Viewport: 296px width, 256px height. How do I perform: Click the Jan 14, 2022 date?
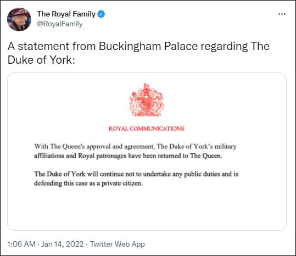pyautogui.click(x=63, y=244)
